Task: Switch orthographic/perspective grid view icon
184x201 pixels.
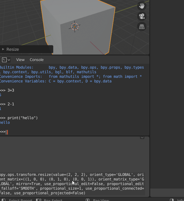Action: click(x=142, y=26)
